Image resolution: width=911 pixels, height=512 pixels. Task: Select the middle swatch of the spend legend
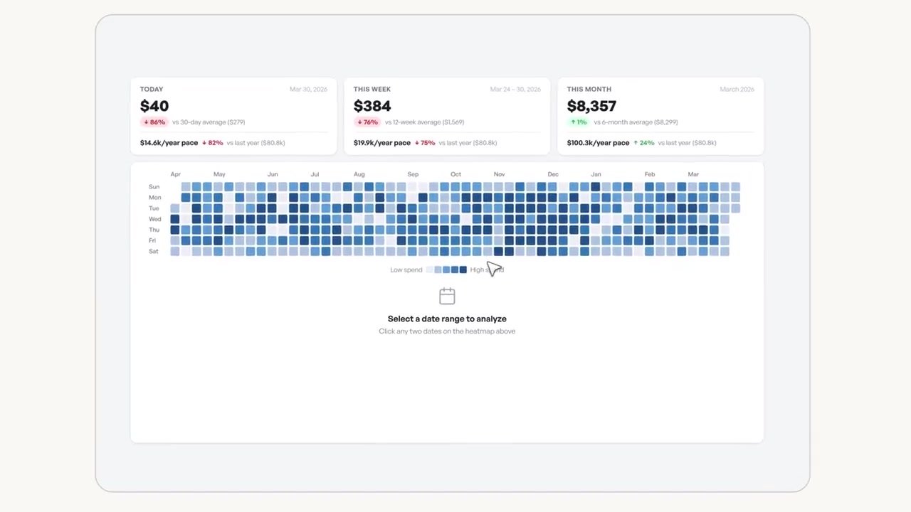point(446,270)
